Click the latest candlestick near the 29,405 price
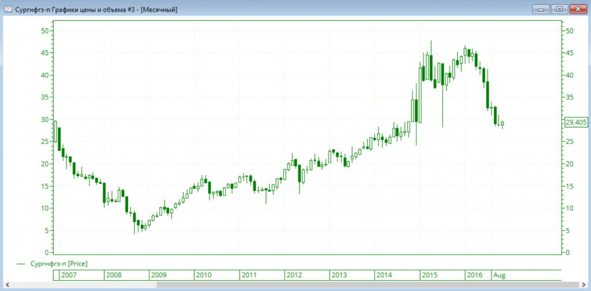This screenshot has width=591, height=291. (502, 123)
